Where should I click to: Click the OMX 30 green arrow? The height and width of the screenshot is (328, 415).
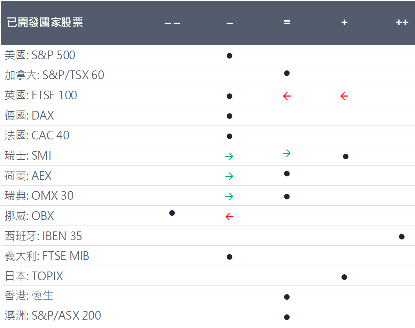tap(229, 196)
